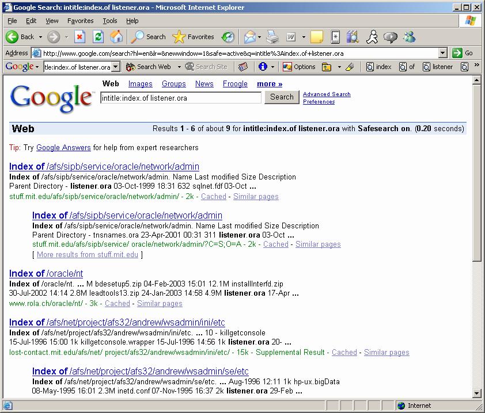
Task: Stop page loading with red X icon
Action: tap(79, 37)
